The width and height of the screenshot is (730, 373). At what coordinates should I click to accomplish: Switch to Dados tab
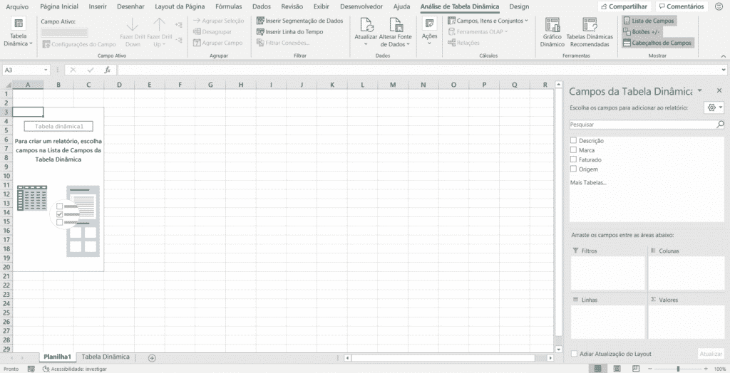261,6
